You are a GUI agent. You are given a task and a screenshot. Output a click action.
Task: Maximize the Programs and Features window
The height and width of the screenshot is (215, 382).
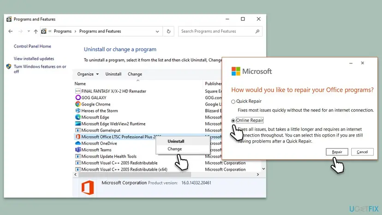[x=243, y=19]
